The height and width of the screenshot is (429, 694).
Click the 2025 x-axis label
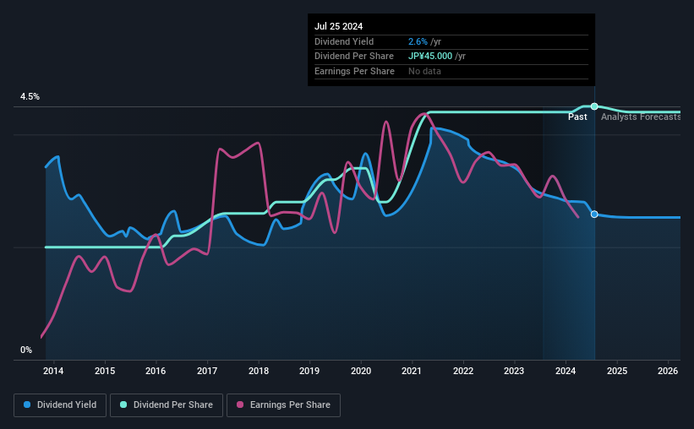click(617, 371)
